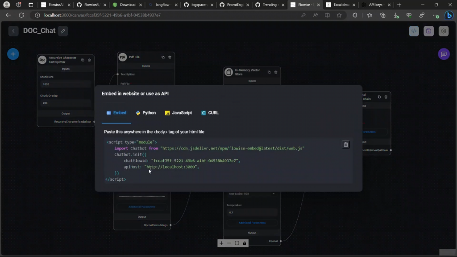This screenshot has height=257, width=457.
Task: Click the flowise-embed CDN URL in the code
Action: [x=233, y=148]
